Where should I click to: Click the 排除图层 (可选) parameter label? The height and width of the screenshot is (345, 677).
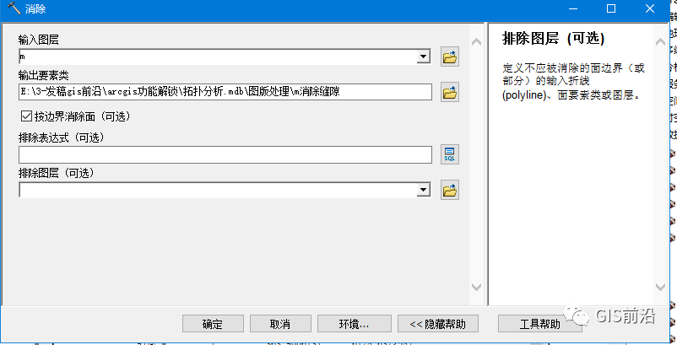56,173
